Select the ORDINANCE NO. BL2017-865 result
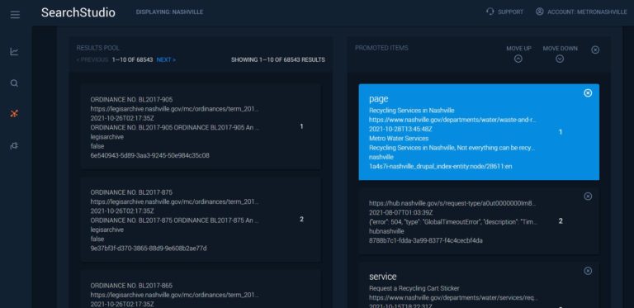This screenshot has width=634, height=308. (x=201, y=289)
